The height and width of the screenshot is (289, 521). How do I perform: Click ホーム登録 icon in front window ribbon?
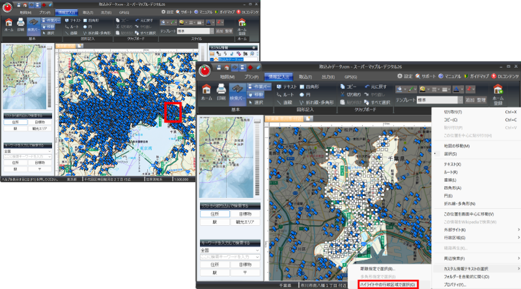pyautogui.click(x=498, y=94)
